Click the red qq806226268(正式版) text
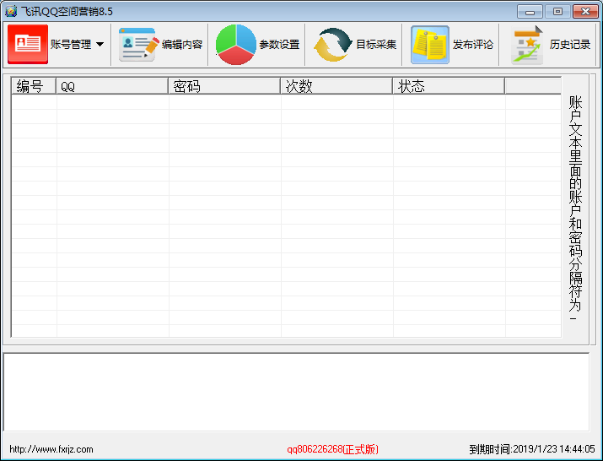Viewport: 603px width, 461px height. [x=332, y=449]
